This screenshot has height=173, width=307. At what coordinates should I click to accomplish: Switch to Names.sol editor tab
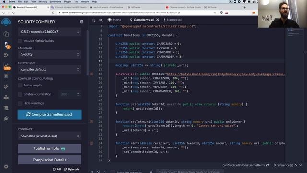tap(173, 20)
